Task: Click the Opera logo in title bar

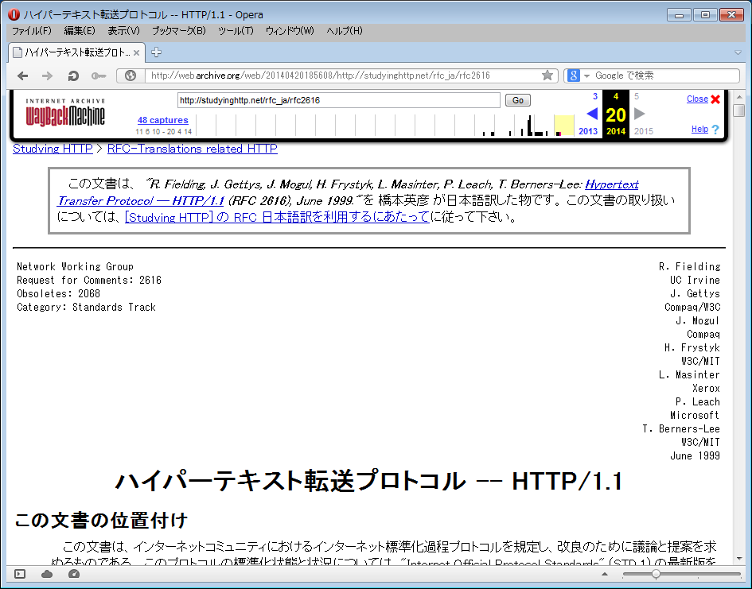Action: tap(14, 14)
